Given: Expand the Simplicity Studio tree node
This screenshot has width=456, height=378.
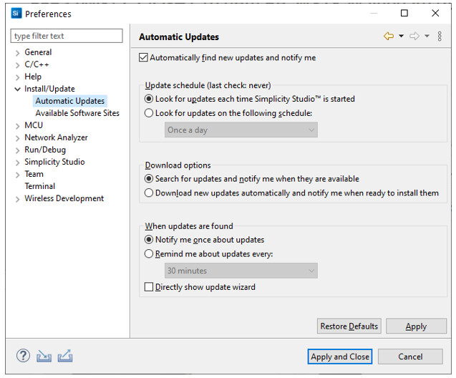Looking at the screenshot, I should coord(18,163).
